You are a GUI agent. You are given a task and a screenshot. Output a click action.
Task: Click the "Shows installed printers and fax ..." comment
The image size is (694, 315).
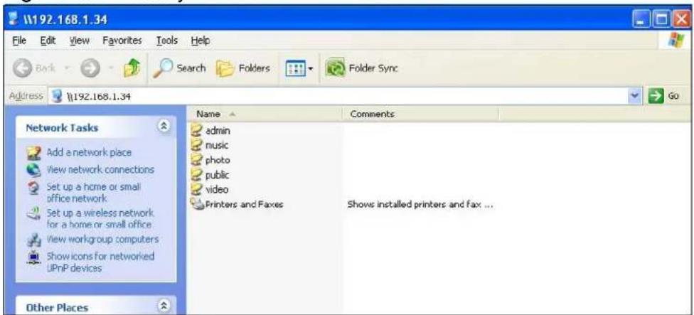pos(420,204)
